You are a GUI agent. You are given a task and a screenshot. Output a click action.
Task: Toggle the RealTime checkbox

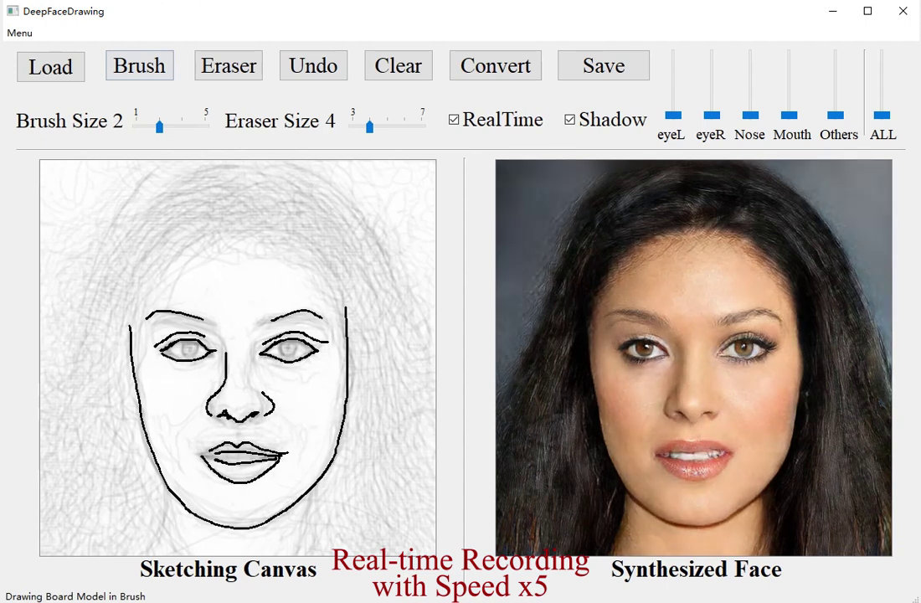[x=454, y=120]
